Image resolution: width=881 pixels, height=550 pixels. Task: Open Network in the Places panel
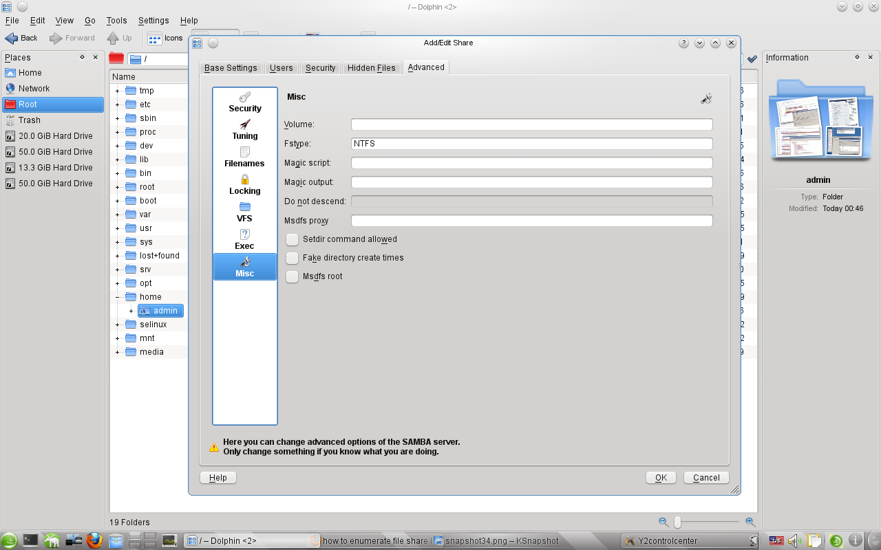[x=54, y=89]
